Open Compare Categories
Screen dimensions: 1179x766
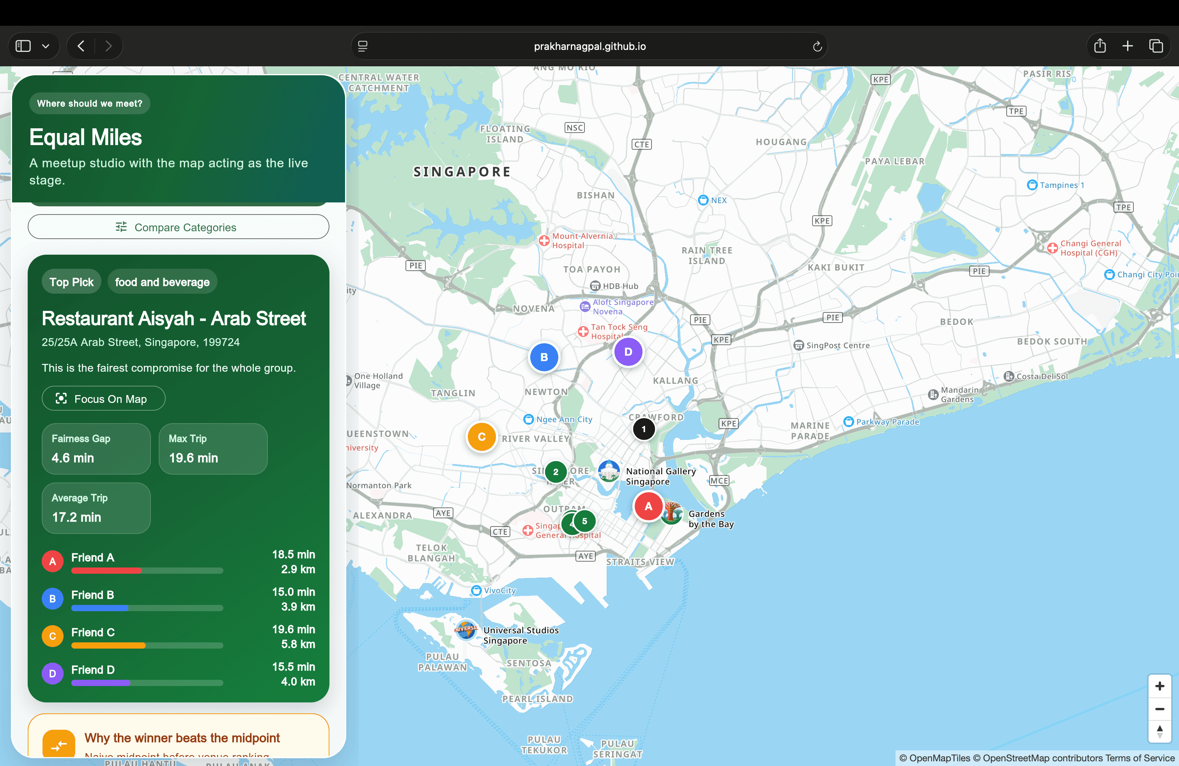178,227
